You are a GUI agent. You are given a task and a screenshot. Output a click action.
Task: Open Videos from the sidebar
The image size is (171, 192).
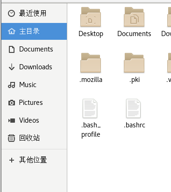click(34, 120)
